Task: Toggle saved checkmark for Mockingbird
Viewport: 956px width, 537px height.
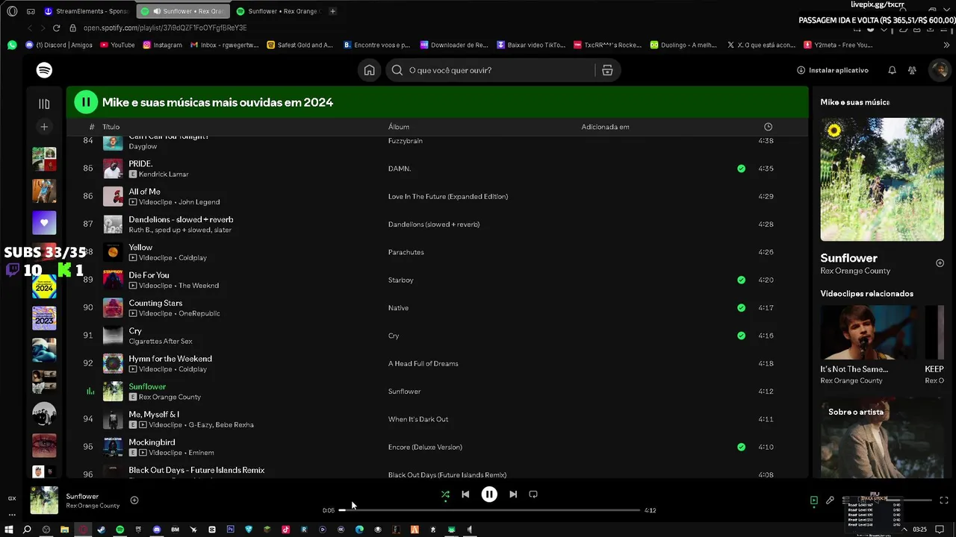Action: coord(741,447)
